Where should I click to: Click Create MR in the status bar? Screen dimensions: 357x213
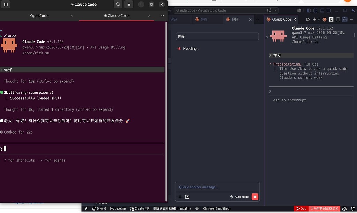139,208
